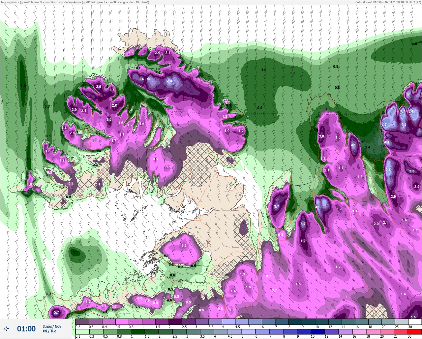Click the 3.3 precipitation value on the map
This screenshot has width=422, height=339.
point(412,171)
